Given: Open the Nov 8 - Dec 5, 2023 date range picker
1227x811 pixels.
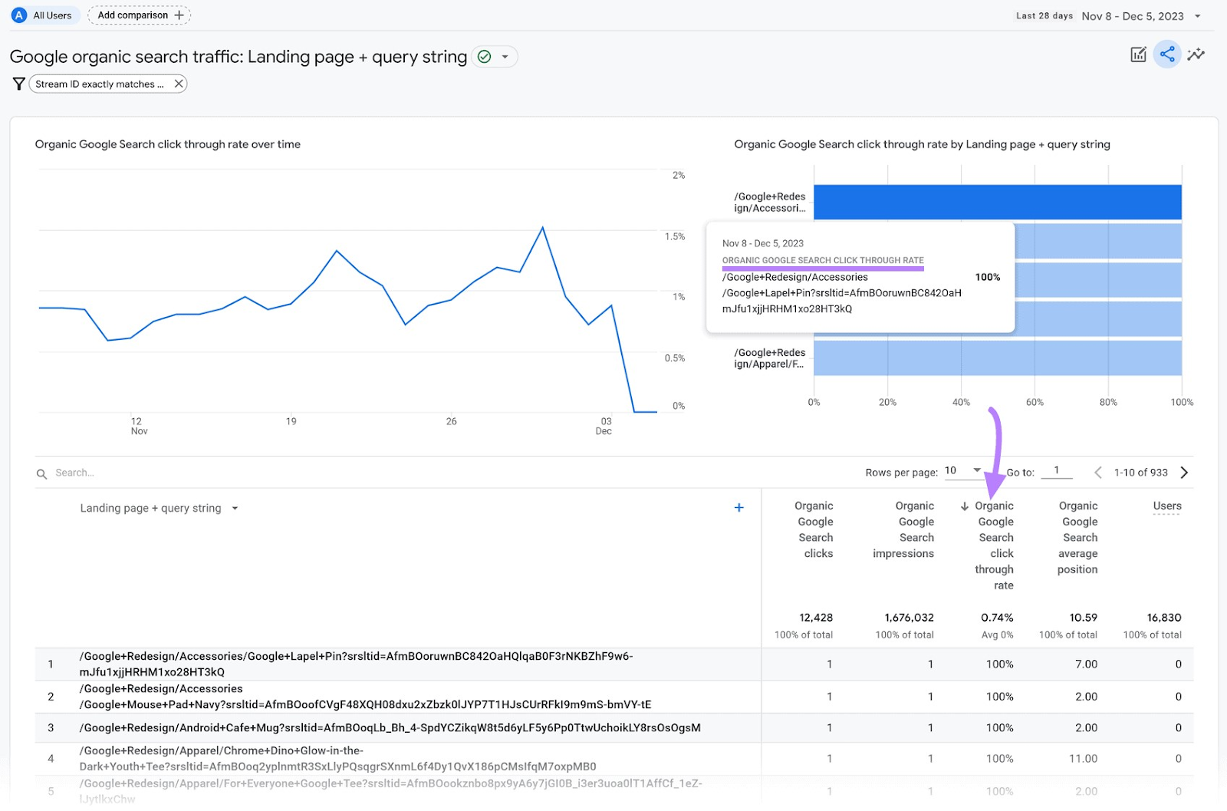Looking at the screenshot, I should click(1140, 16).
